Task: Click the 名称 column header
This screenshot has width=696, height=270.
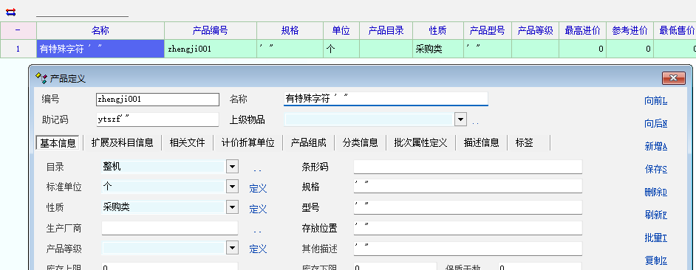Action: [x=100, y=30]
